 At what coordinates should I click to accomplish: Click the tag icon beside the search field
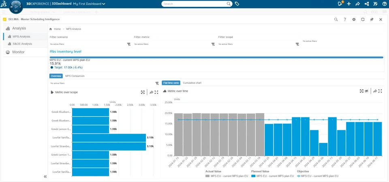[237, 4]
